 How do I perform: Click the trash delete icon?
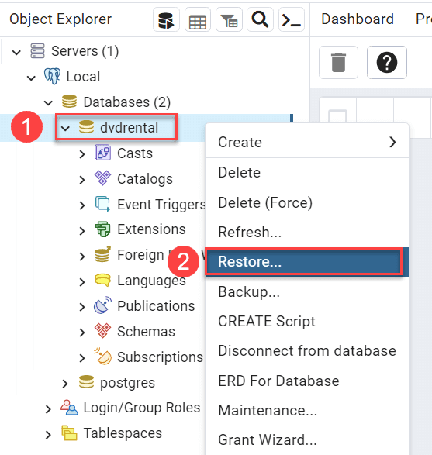point(338,62)
